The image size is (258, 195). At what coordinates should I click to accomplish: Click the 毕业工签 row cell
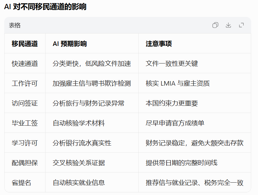coord(25,123)
